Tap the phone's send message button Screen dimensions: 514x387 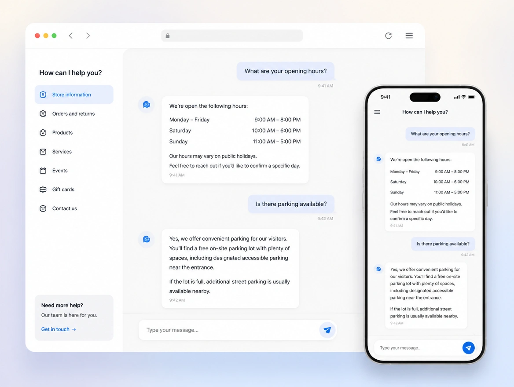[468, 348]
